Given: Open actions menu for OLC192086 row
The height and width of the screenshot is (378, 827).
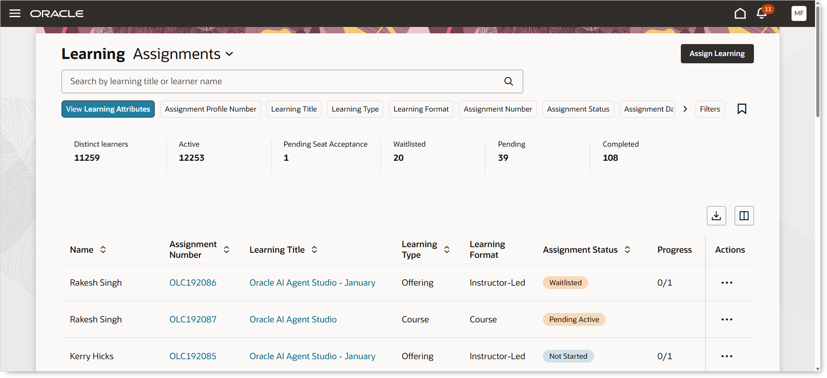Looking at the screenshot, I should [x=727, y=283].
